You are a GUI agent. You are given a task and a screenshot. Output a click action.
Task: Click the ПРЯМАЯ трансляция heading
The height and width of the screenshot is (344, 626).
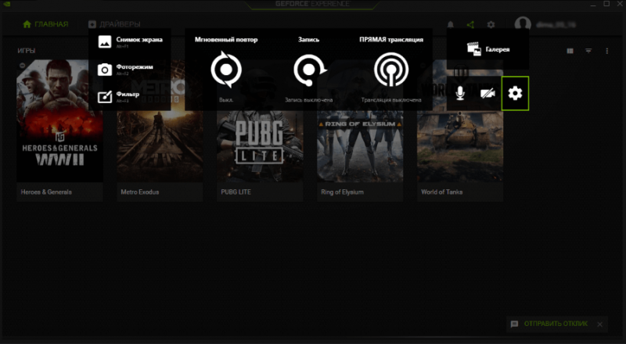click(x=391, y=40)
